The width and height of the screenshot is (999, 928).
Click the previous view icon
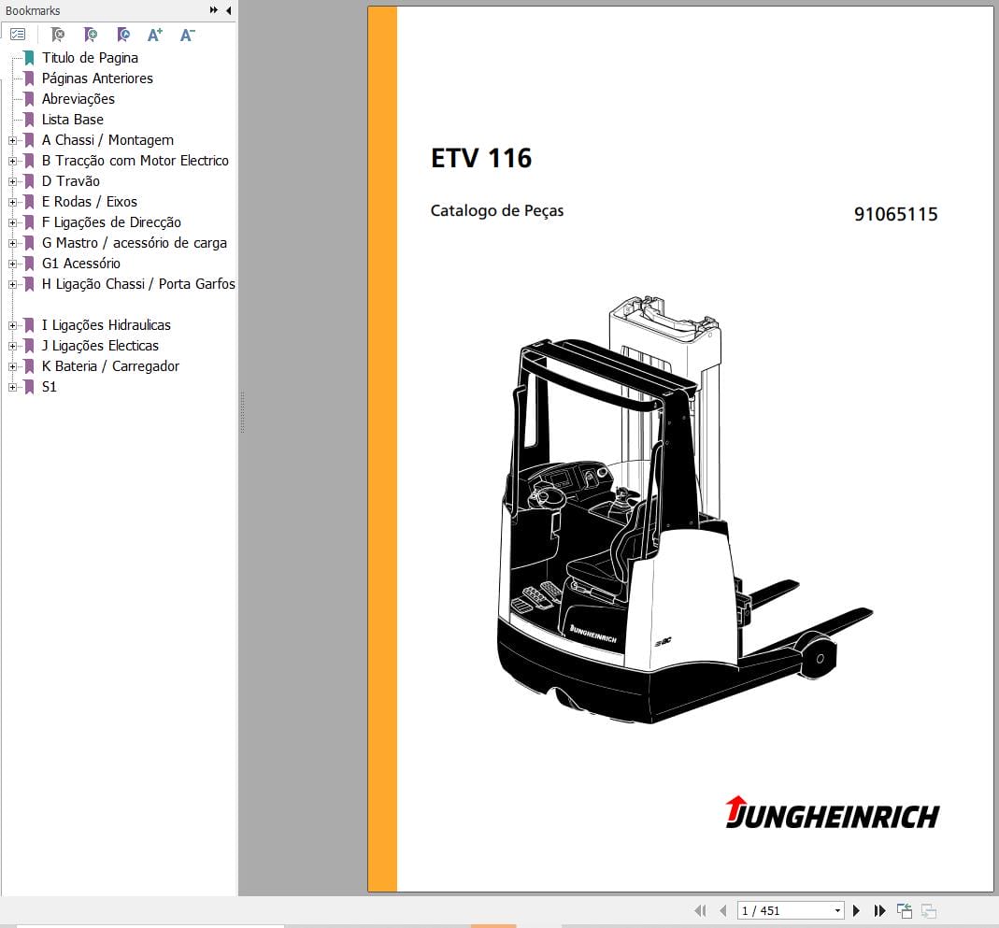904,909
